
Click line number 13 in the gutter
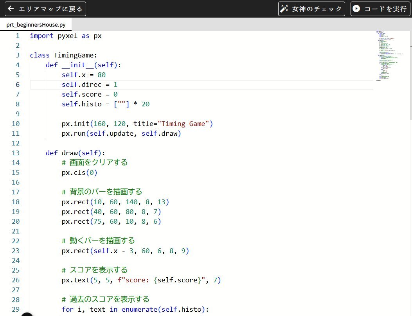[x=16, y=153]
